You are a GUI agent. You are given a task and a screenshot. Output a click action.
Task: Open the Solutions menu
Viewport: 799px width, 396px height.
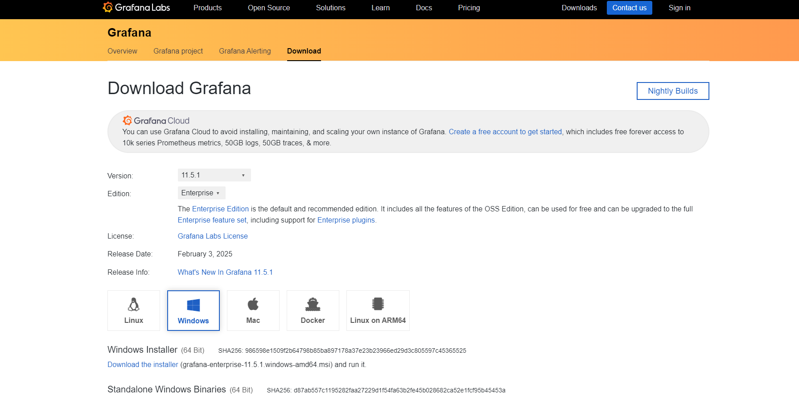tap(331, 8)
